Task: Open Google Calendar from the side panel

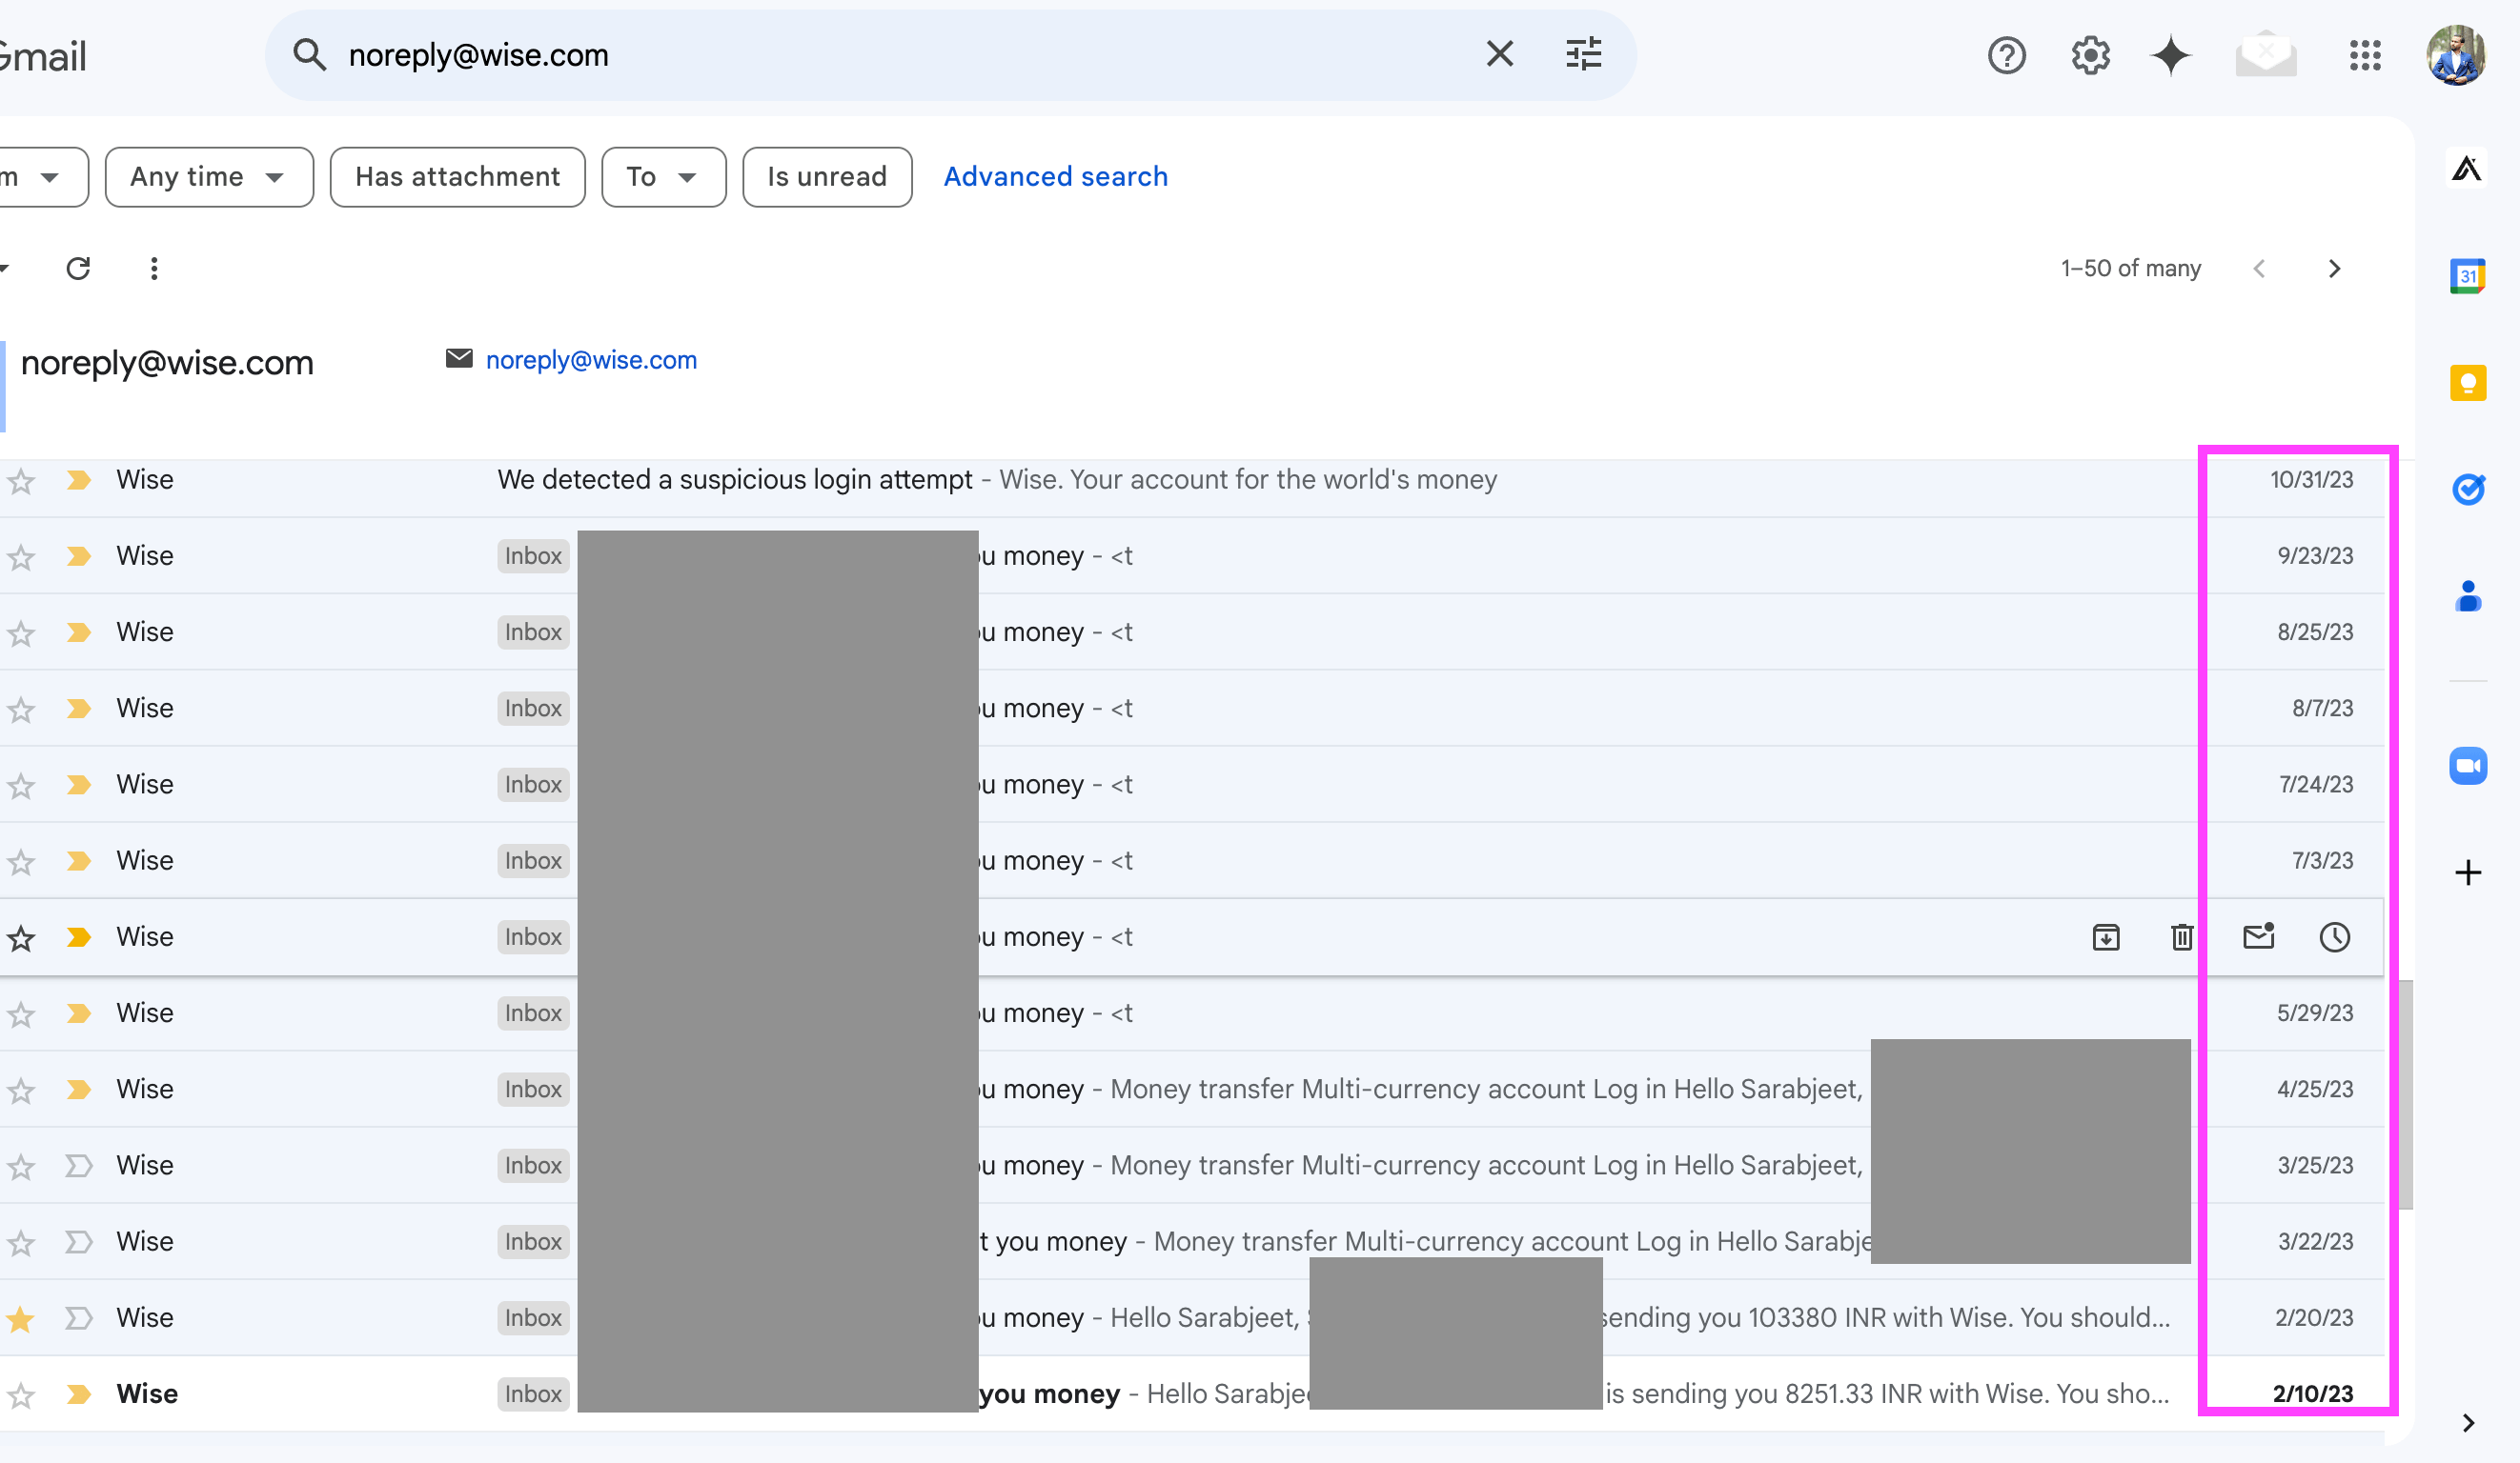Action: tap(2467, 276)
